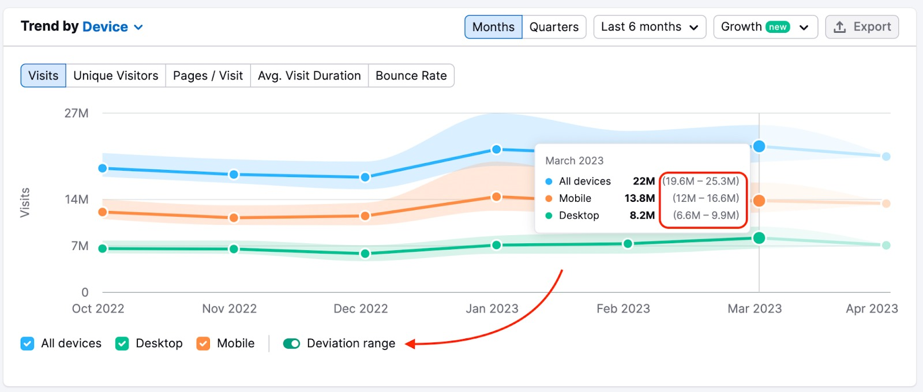
Task: Select the Bounce Rate tab
Action: (x=411, y=76)
